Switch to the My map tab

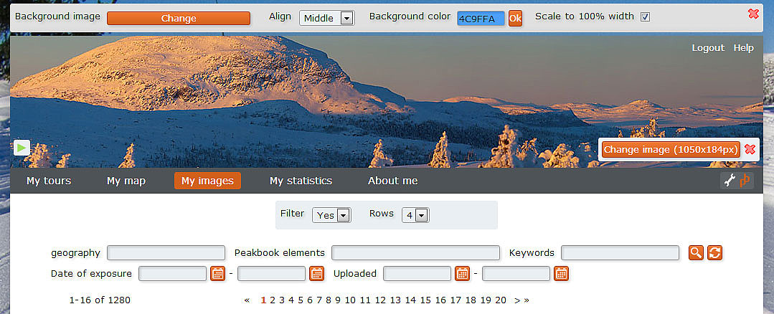pos(126,181)
